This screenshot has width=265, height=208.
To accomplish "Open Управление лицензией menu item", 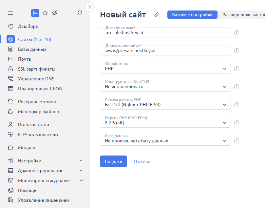I will [x=44, y=200].
